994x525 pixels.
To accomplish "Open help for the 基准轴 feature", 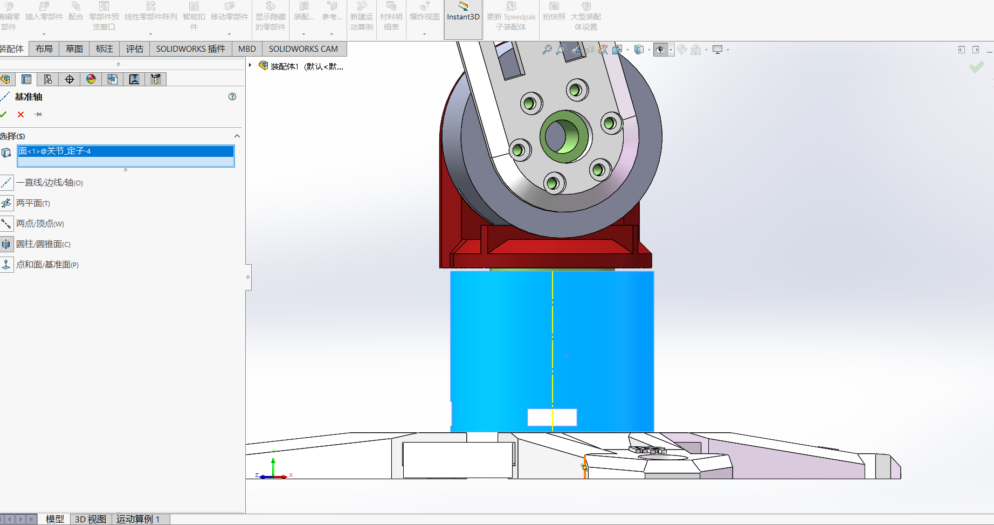I will [x=232, y=96].
